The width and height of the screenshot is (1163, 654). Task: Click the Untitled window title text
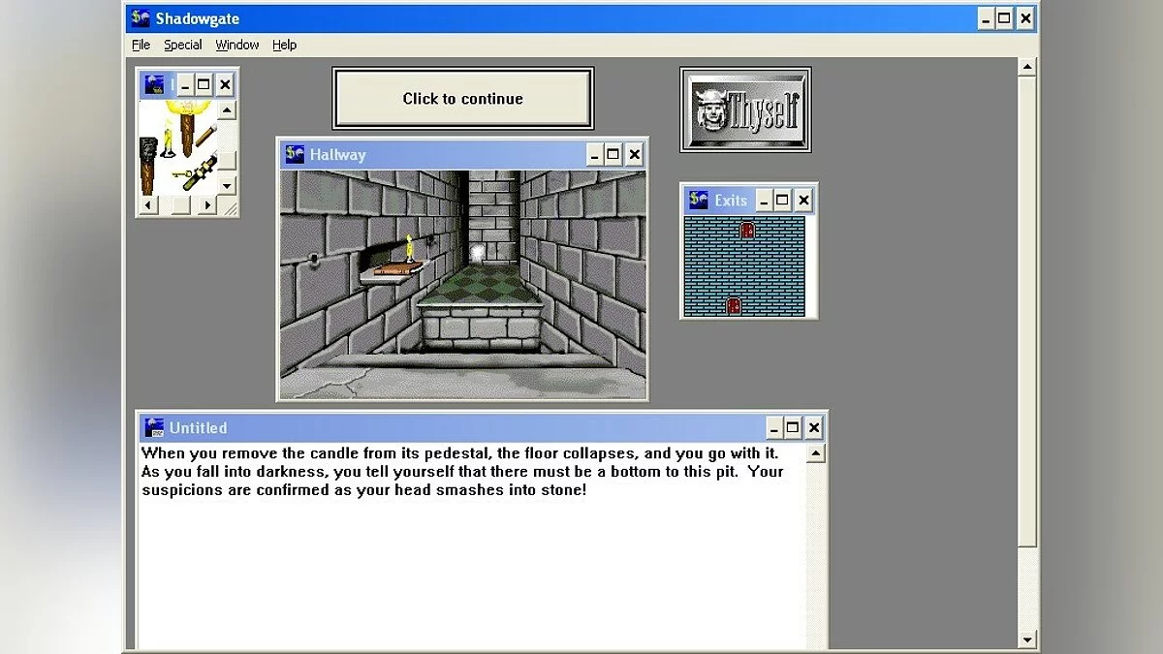point(198,427)
